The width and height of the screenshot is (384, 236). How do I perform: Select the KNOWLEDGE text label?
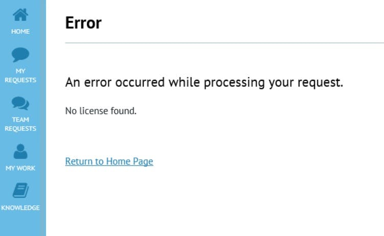[20, 208]
